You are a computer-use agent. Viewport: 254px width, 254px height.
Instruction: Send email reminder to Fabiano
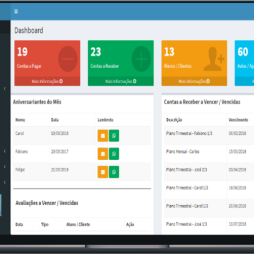[103, 154]
